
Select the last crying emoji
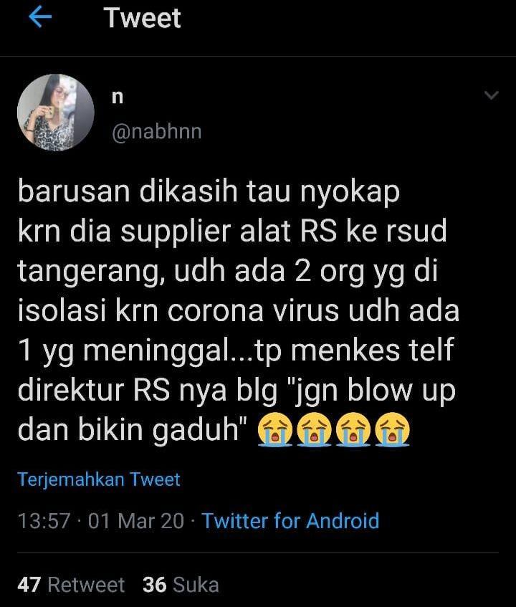pyautogui.click(x=392, y=430)
